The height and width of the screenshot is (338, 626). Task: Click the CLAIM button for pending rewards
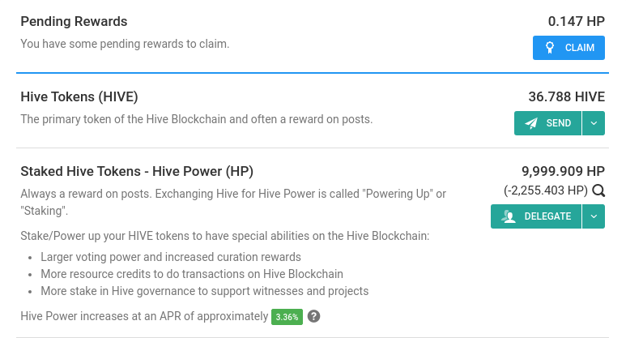tap(569, 48)
